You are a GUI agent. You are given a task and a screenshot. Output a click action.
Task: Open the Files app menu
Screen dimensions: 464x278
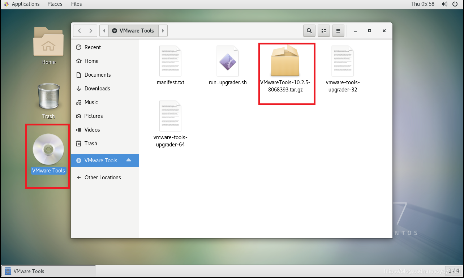pyautogui.click(x=77, y=4)
